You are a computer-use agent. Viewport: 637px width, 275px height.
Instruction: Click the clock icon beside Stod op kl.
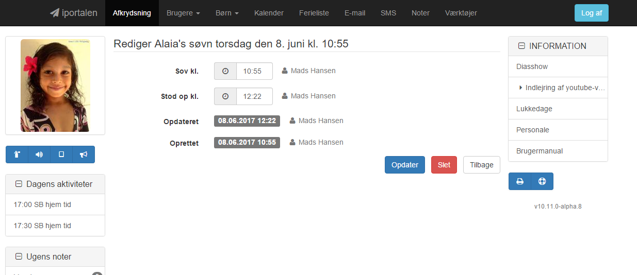(225, 96)
